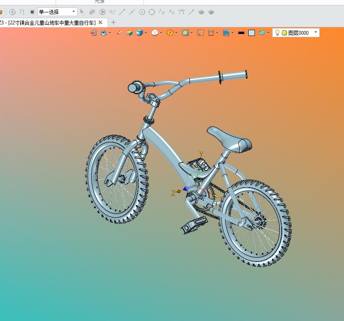The width and height of the screenshot is (344, 321).
Task: Click the small square window icon
Action: [x=200, y=33]
